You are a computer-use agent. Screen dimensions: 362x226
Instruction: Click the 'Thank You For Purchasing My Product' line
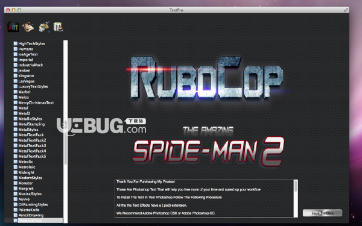pyautogui.click(x=145, y=182)
